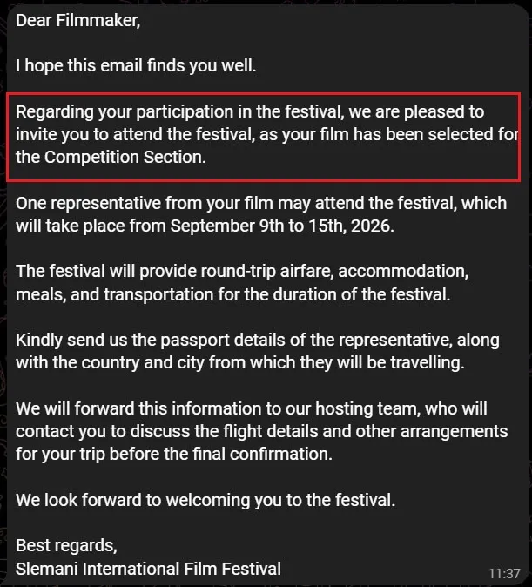
Task: Click the "Best regards," closing line
Action: (x=66, y=546)
